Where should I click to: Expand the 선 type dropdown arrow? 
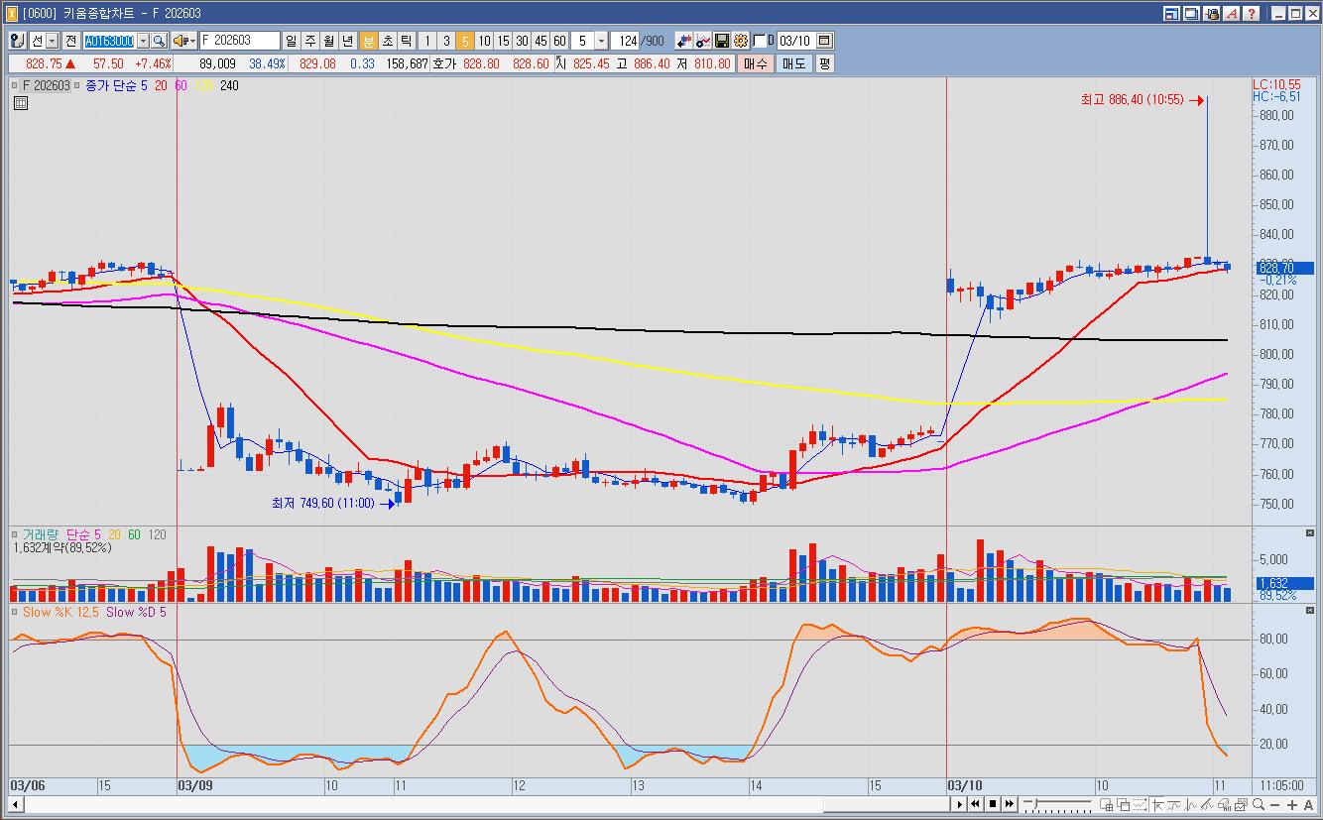tap(52, 41)
